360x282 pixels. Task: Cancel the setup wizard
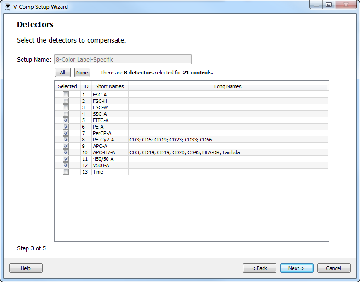coord(333,268)
